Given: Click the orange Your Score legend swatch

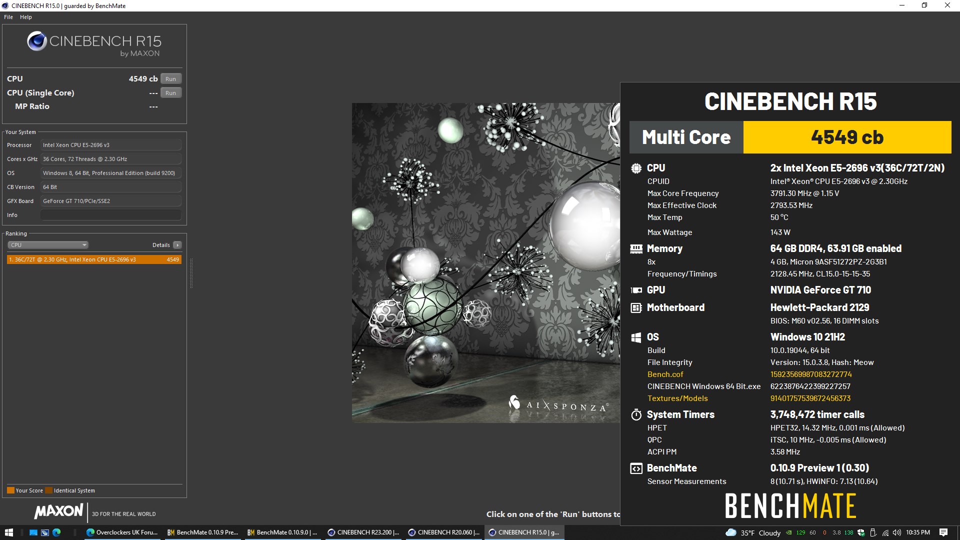Looking at the screenshot, I should coord(10,490).
